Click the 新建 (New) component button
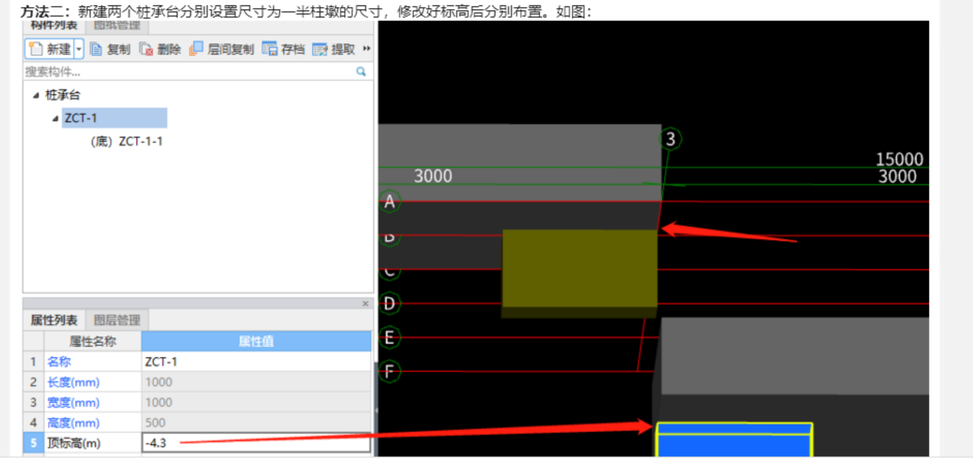The width and height of the screenshot is (973, 459). pyautogui.click(x=49, y=49)
